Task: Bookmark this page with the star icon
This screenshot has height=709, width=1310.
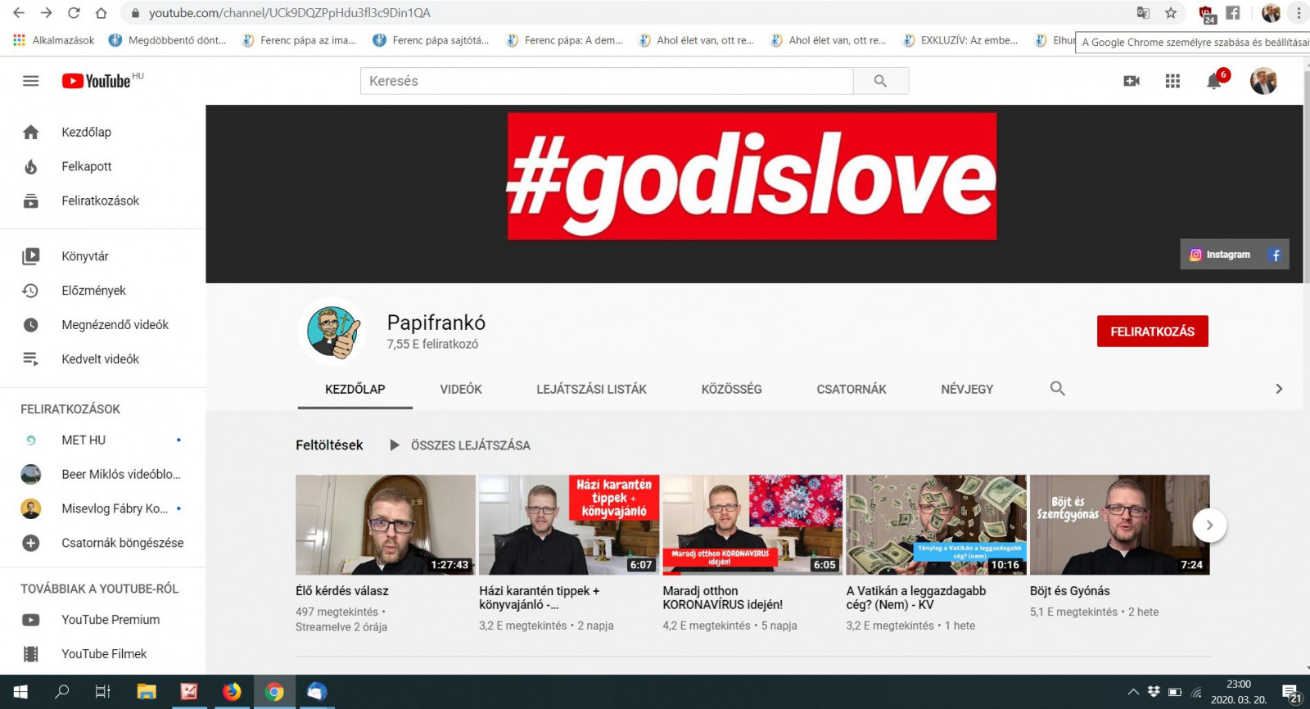Action: coord(1171,13)
